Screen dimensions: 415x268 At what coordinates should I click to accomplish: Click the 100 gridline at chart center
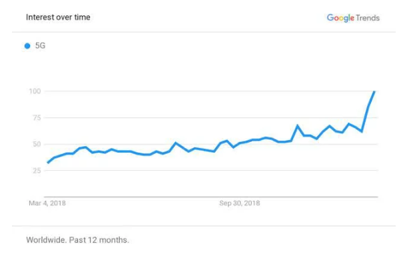click(x=212, y=91)
